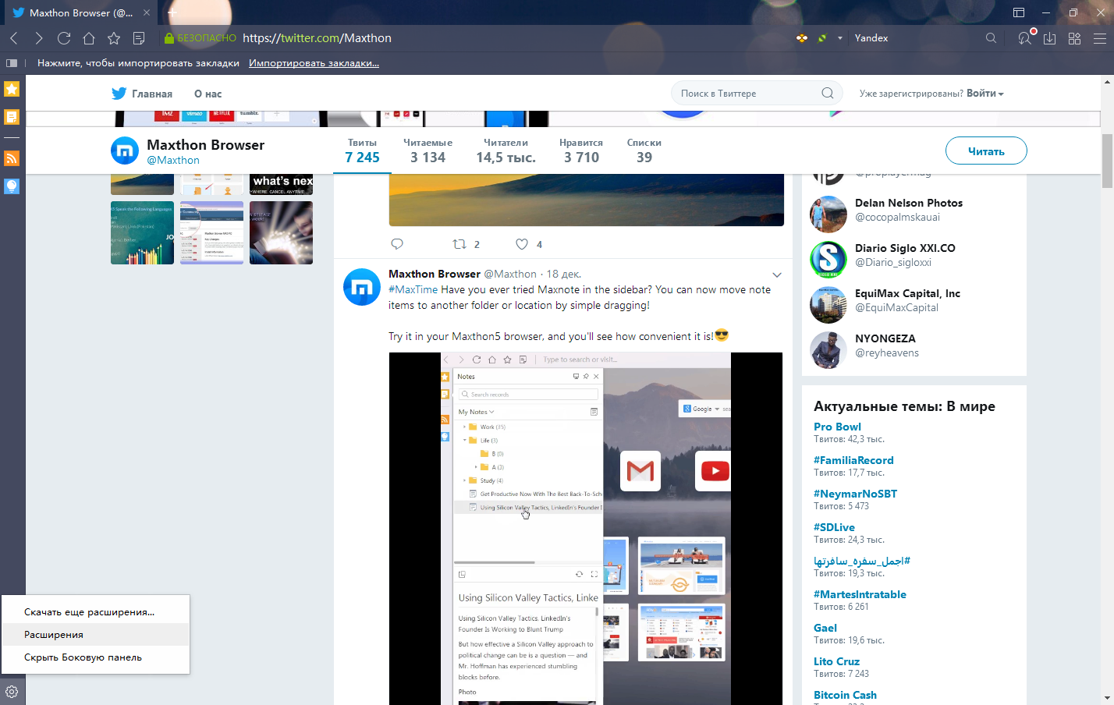
Task: Switch to the Нравится tab
Action: click(581, 151)
